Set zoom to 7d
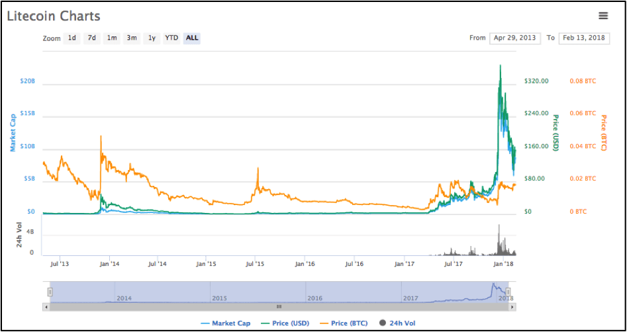 (92, 38)
